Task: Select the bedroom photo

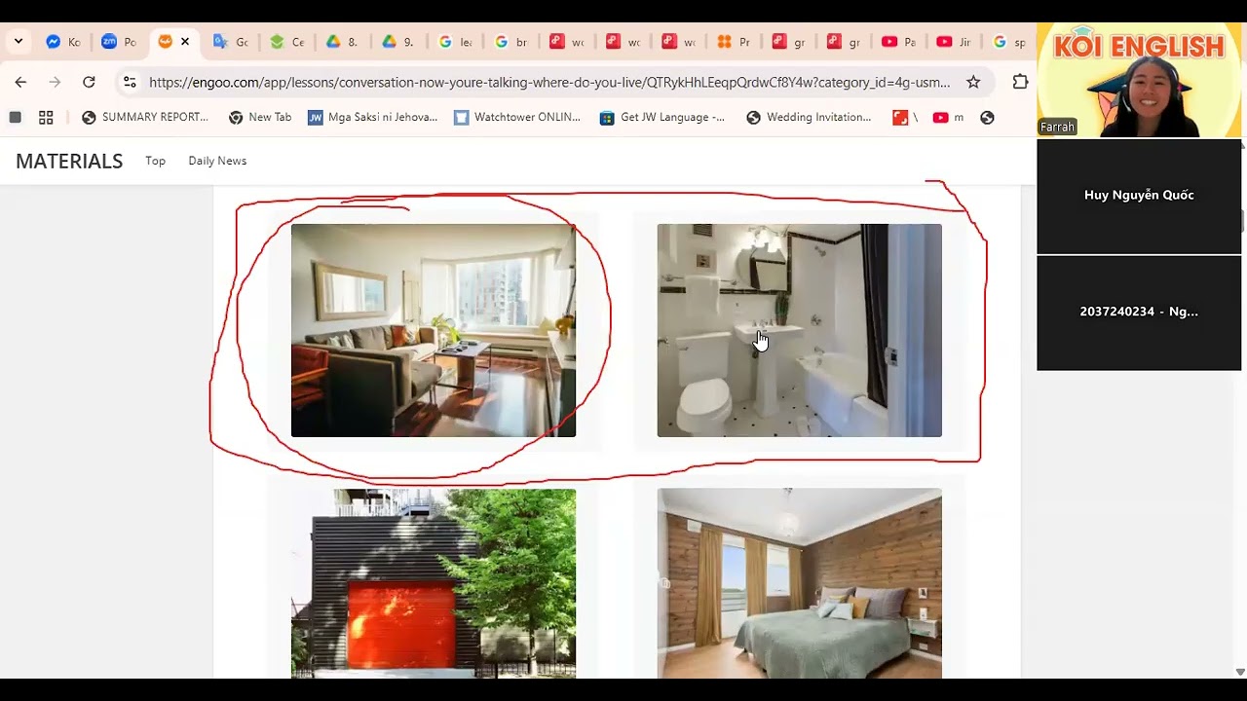Action: click(799, 583)
